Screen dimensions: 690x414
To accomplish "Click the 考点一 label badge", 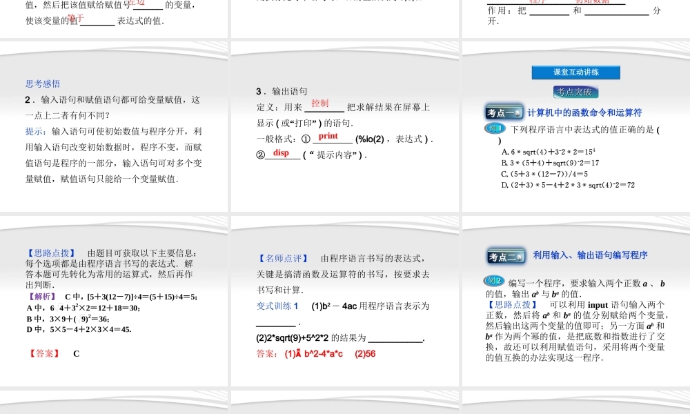I will pyautogui.click(x=504, y=112).
